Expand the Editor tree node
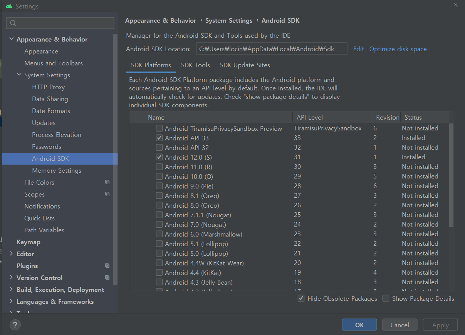Viewport: 465px width, 335px height. pyautogui.click(x=12, y=254)
